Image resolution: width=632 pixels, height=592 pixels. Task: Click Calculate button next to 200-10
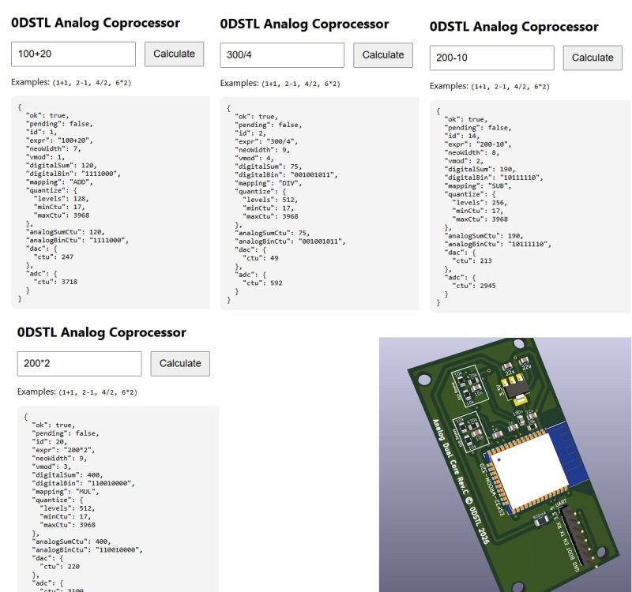pos(592,58)
